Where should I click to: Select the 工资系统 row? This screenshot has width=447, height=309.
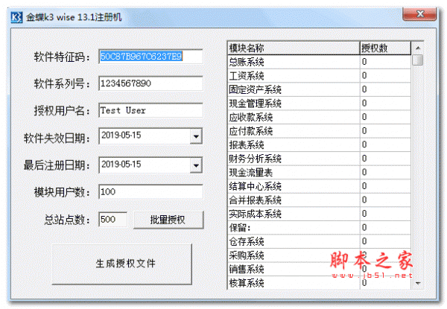pos(320,76)
